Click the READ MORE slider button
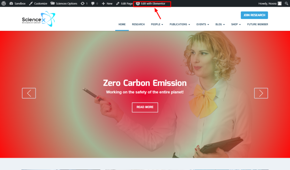Screen dimensions: 290x170 pyautogui.click(x=145, y=107)
